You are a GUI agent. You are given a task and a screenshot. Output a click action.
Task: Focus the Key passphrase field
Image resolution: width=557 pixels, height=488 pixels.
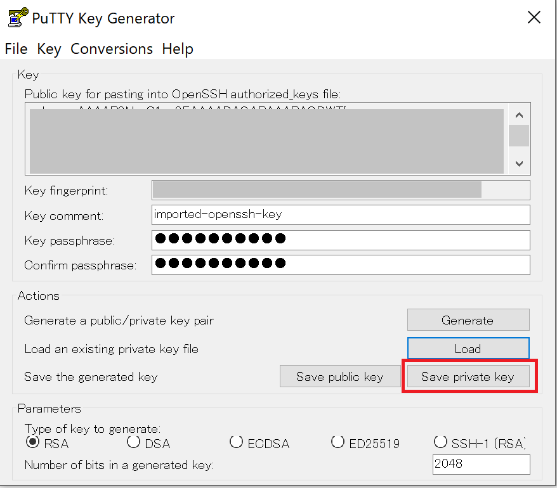pos(340,240)
